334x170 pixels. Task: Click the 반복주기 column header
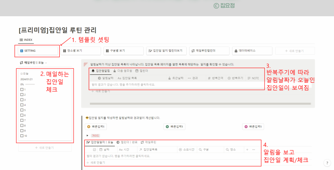[x=235, y=78]
